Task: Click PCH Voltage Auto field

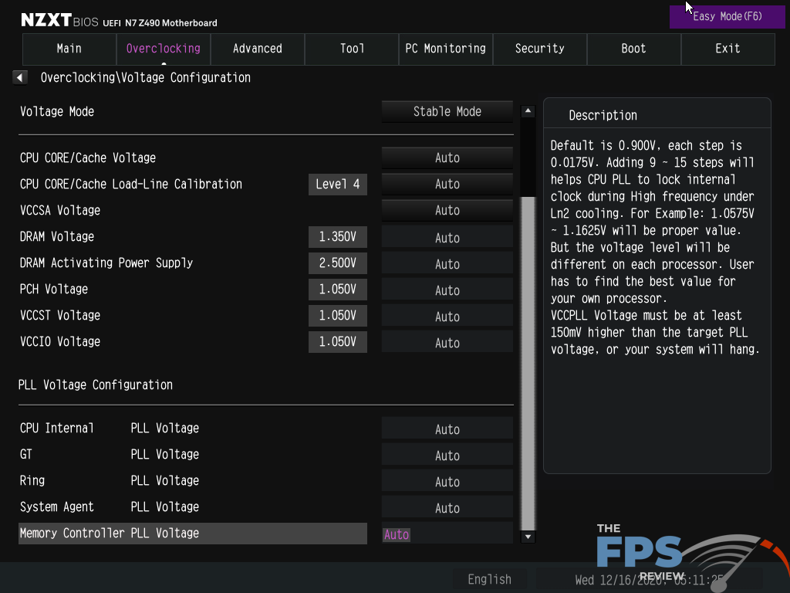Action: [447, 290]
